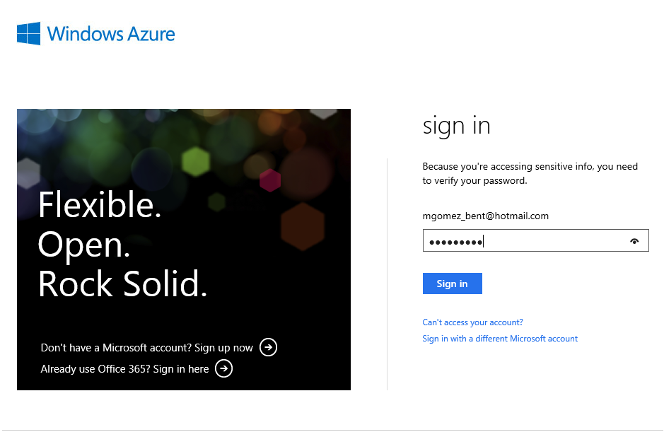Click the sensitive info verification message
Viewport: 664px width, 432px height.
coord(530,174)
